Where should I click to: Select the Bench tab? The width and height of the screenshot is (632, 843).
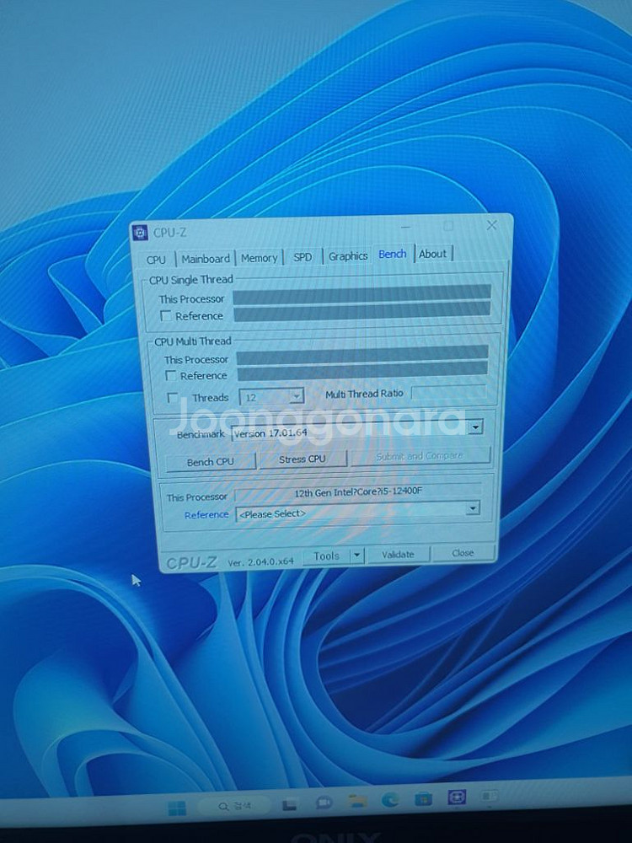pos(393,255)
